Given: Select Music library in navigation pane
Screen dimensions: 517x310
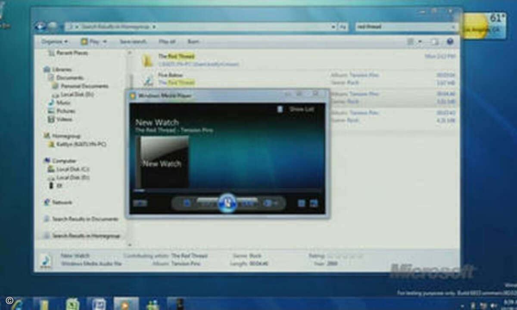Looking at the screenshot, I should [59, 102].
